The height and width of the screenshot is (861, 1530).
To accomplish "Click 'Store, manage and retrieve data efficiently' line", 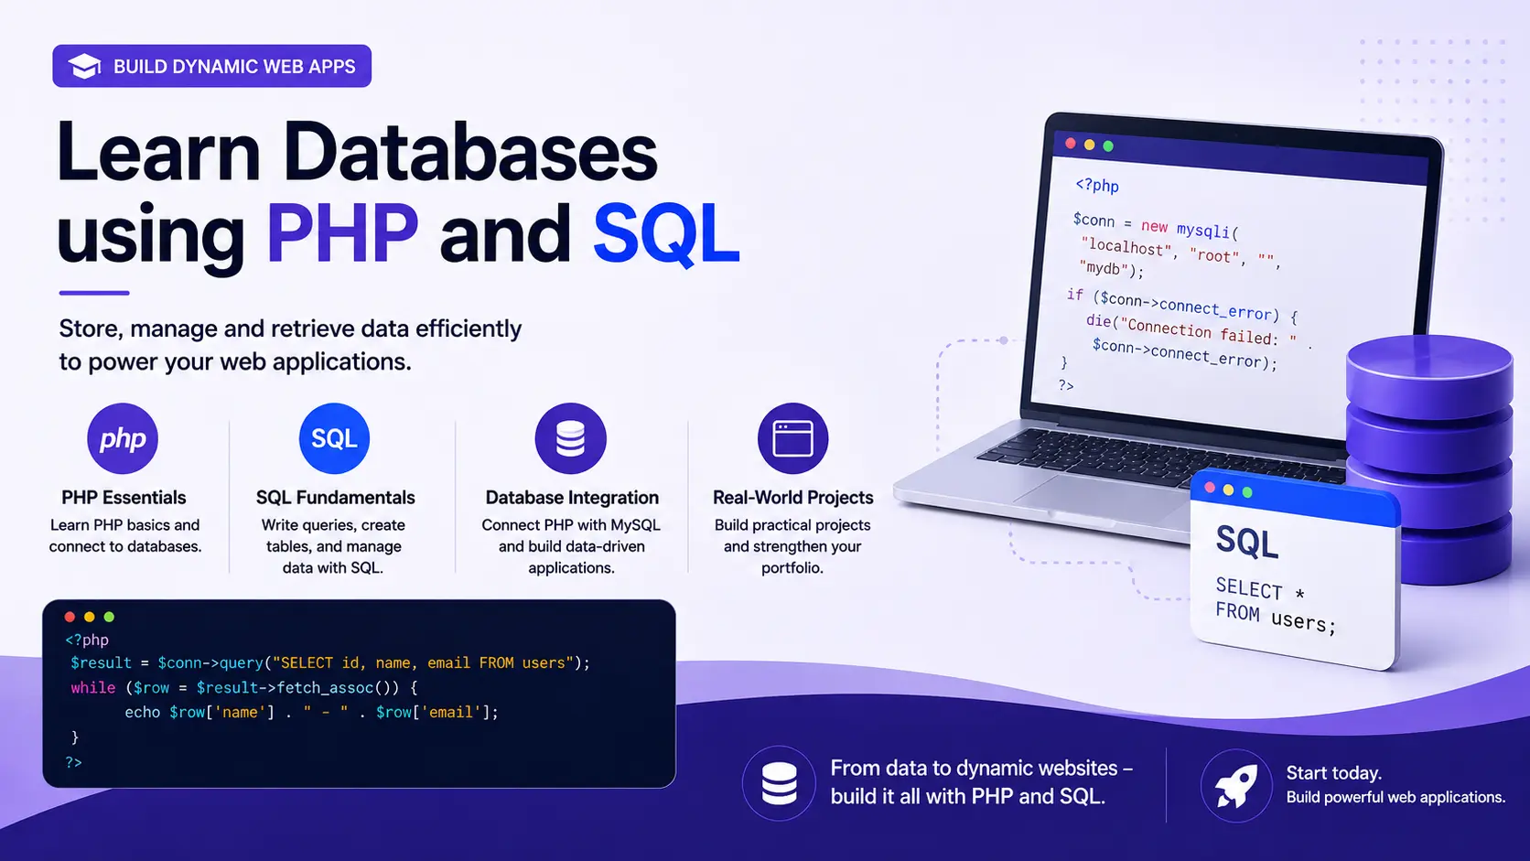I will (290, 328).
